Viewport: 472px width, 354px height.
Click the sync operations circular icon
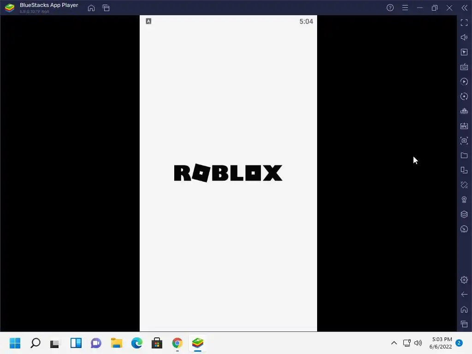[464, 96]
